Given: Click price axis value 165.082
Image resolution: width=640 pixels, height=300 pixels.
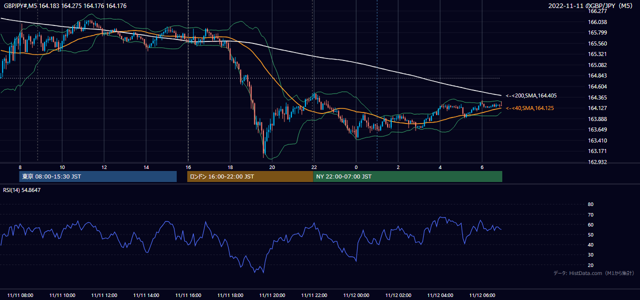Looking at the screenshot, I should (597, 65).
